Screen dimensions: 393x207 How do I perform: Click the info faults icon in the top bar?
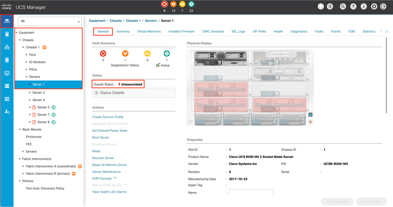click(x=191, y=4)
